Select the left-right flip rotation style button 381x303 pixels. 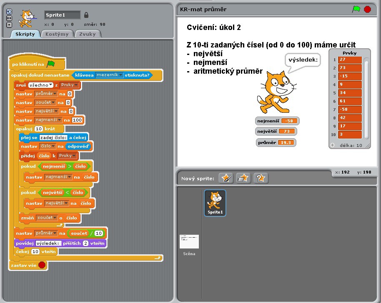pyautogui.click(x=10, y=18)
